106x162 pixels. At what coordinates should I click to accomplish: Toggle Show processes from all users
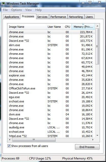click(x=9, y=146)
